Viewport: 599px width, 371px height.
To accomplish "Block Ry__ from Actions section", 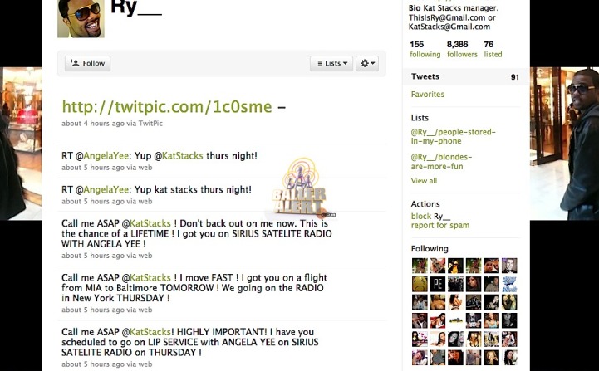I will tap(421, 216).
